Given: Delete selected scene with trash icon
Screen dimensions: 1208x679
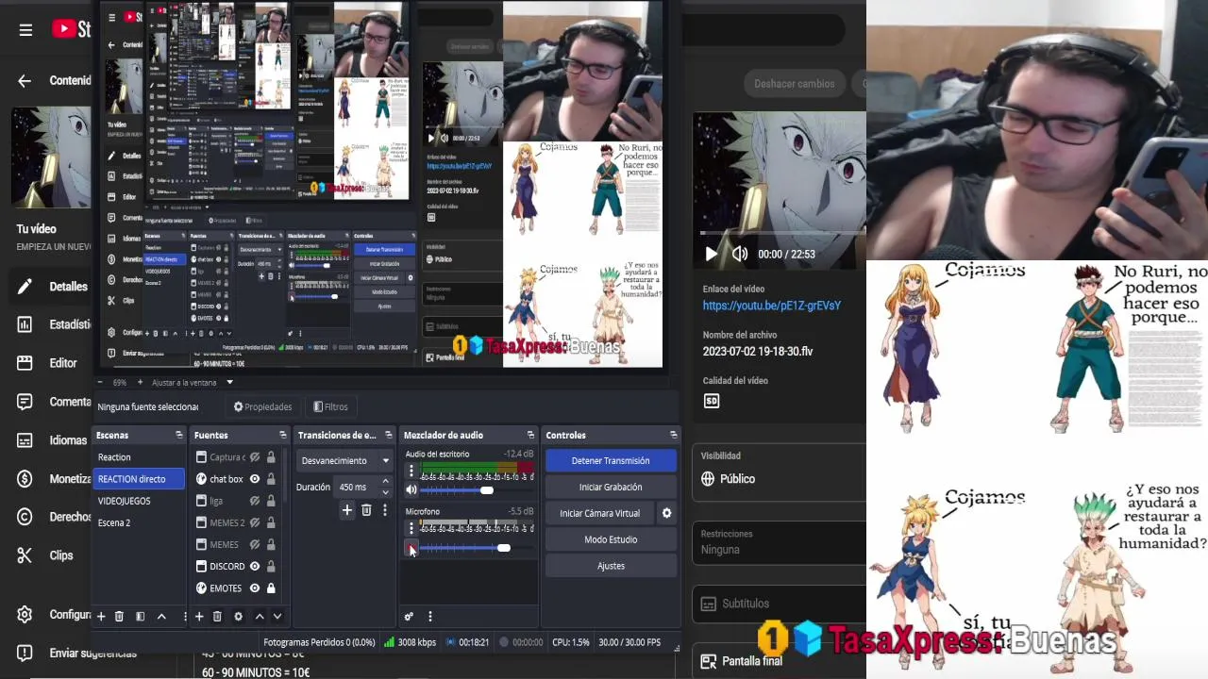Looking at the screenshot, I should pos(119,616).
